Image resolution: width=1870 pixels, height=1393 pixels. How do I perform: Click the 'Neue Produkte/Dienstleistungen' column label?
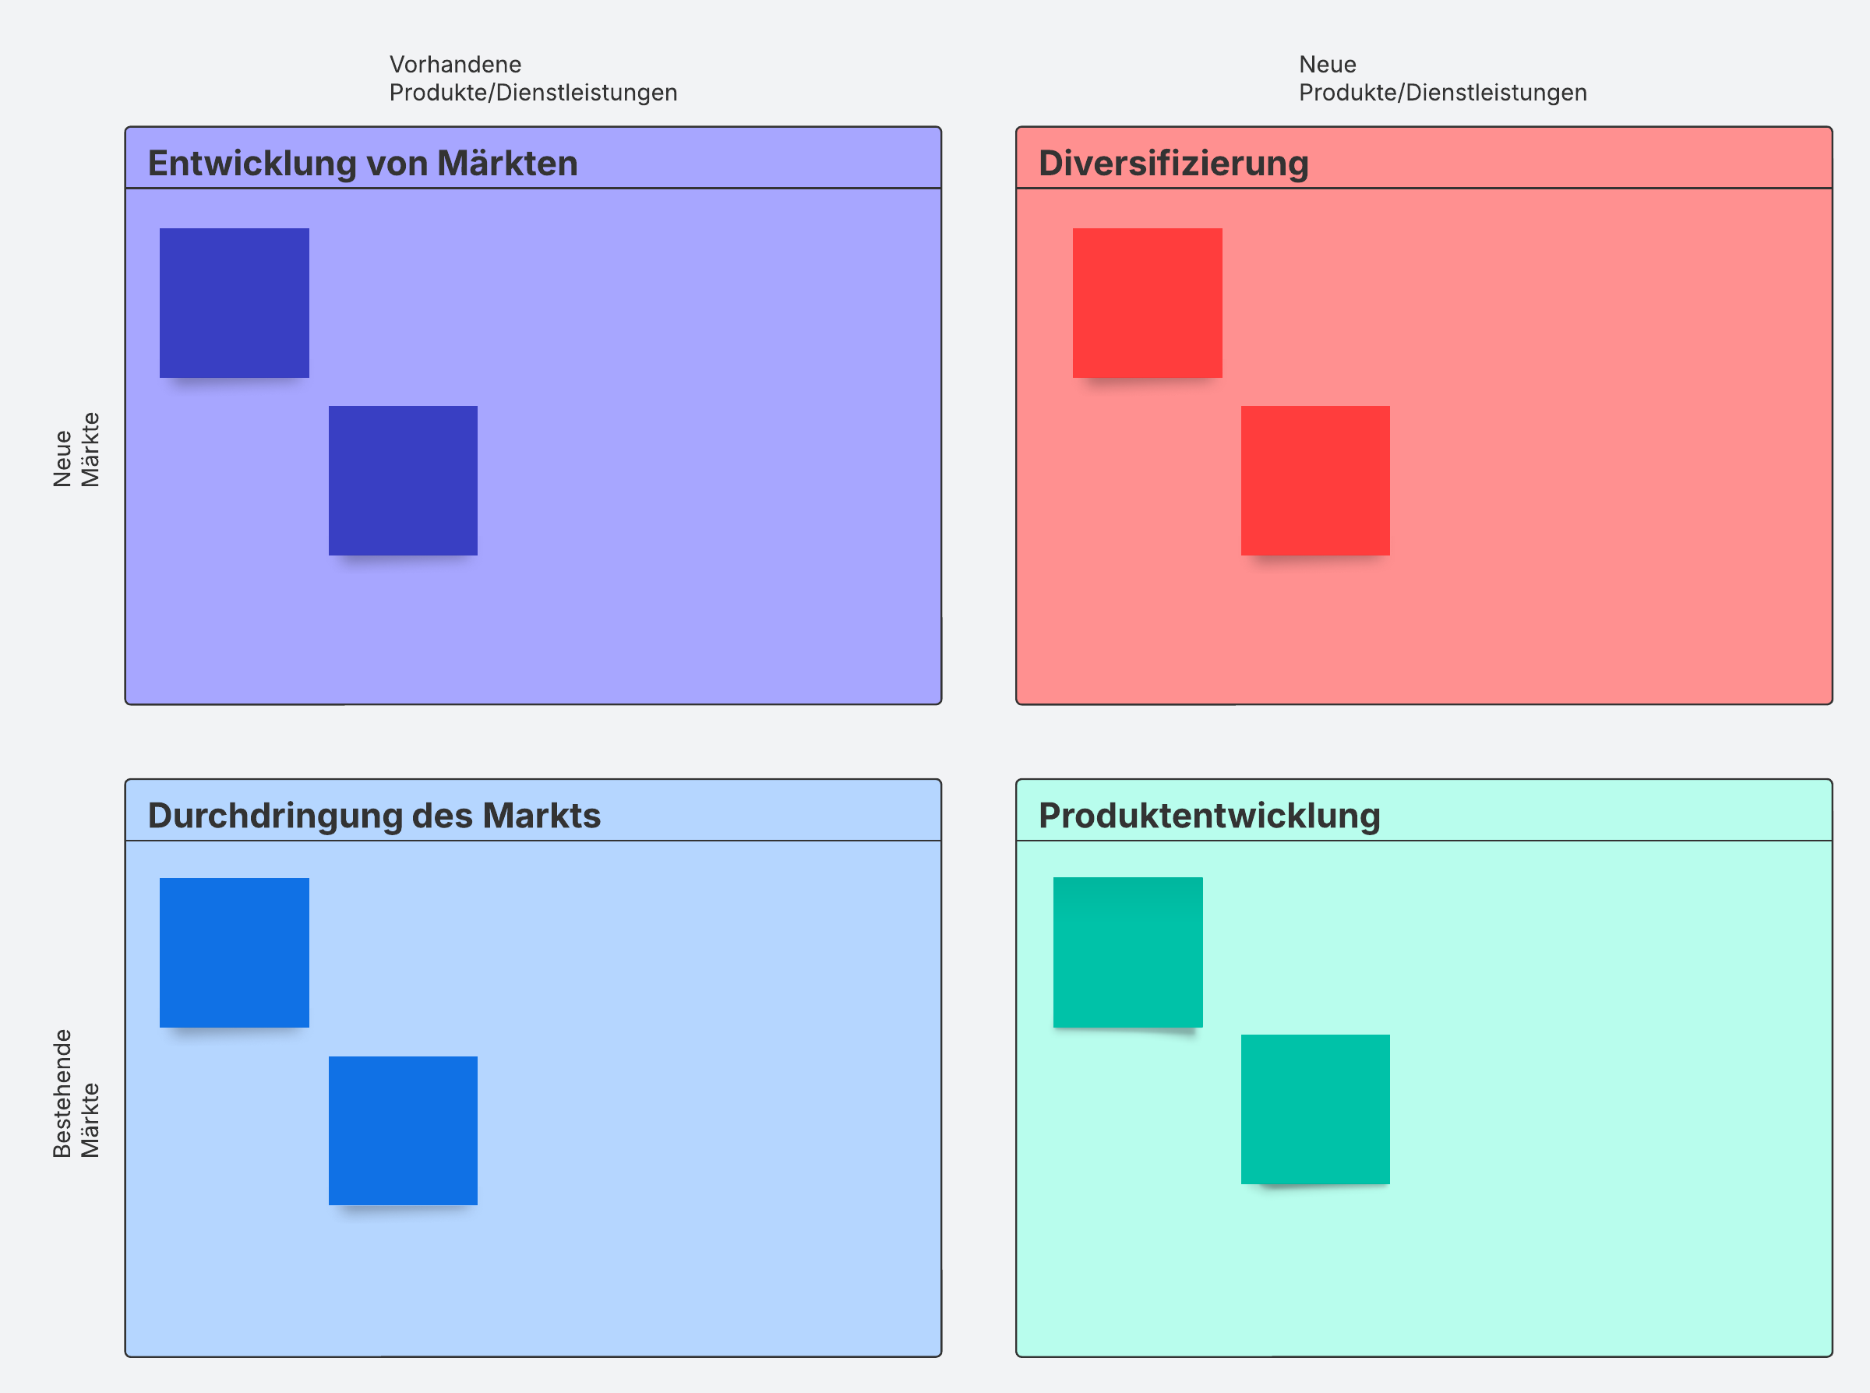[1441, 79]
